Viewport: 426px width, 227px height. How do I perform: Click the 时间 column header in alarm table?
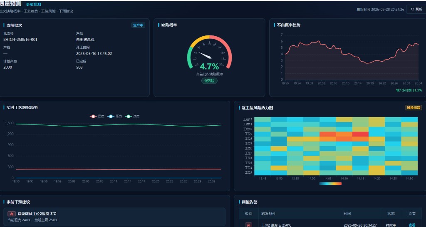[347, 214]
